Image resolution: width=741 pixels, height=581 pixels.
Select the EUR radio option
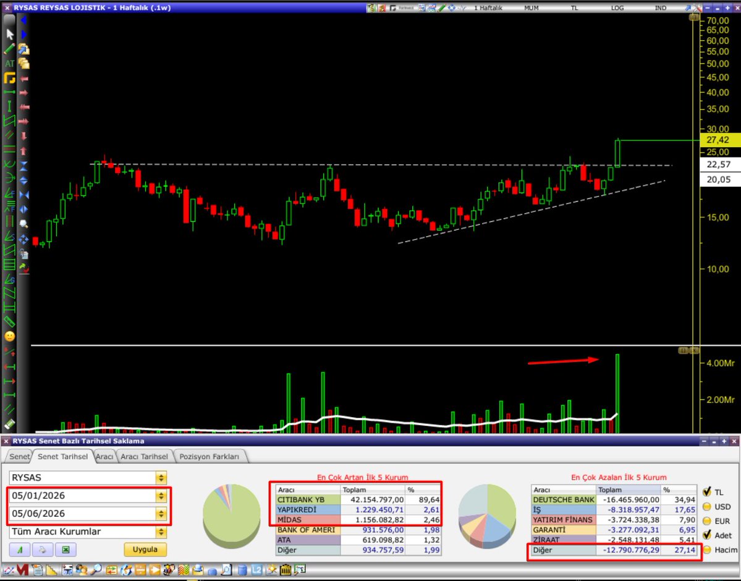[707, 521]
